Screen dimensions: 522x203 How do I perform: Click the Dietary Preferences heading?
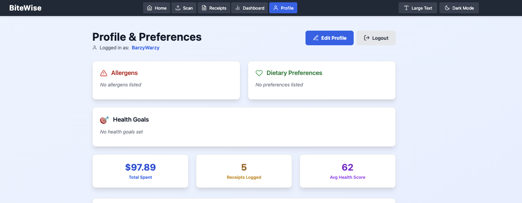294,73
